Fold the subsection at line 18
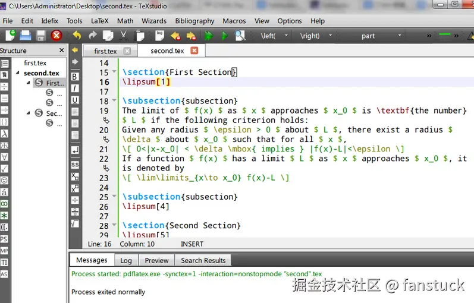 (114, 100)
